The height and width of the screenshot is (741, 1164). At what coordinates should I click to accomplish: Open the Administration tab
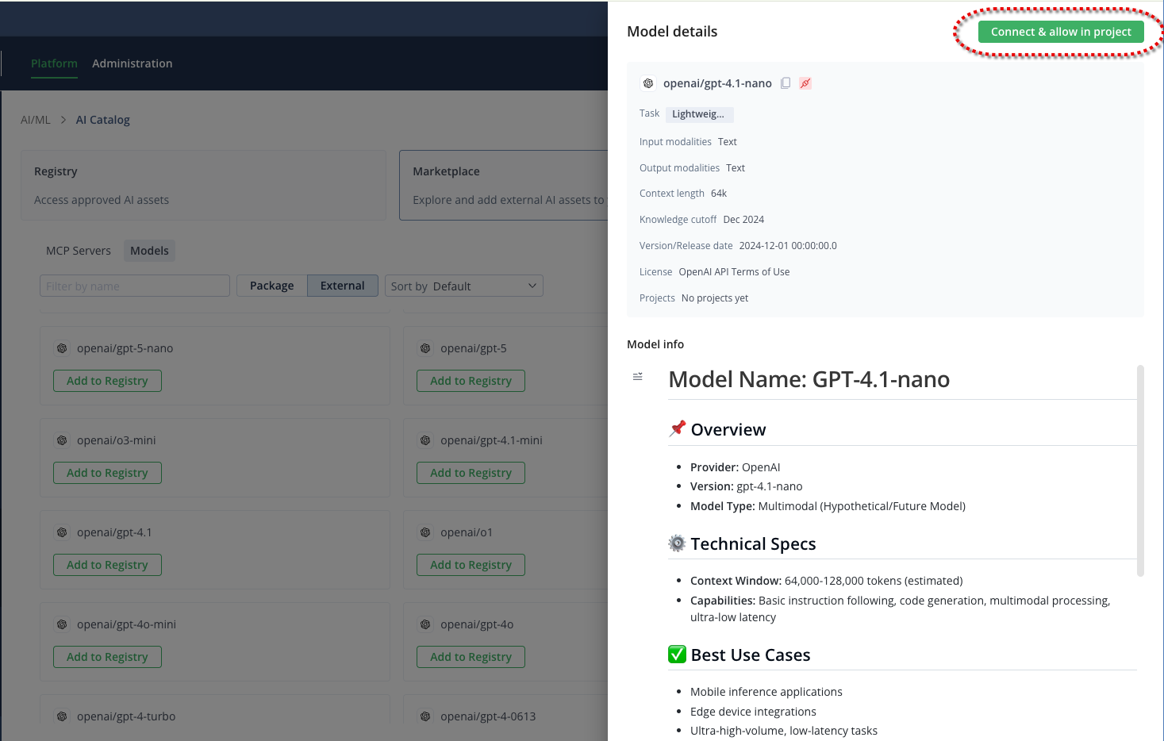click(x=132, y=63)
